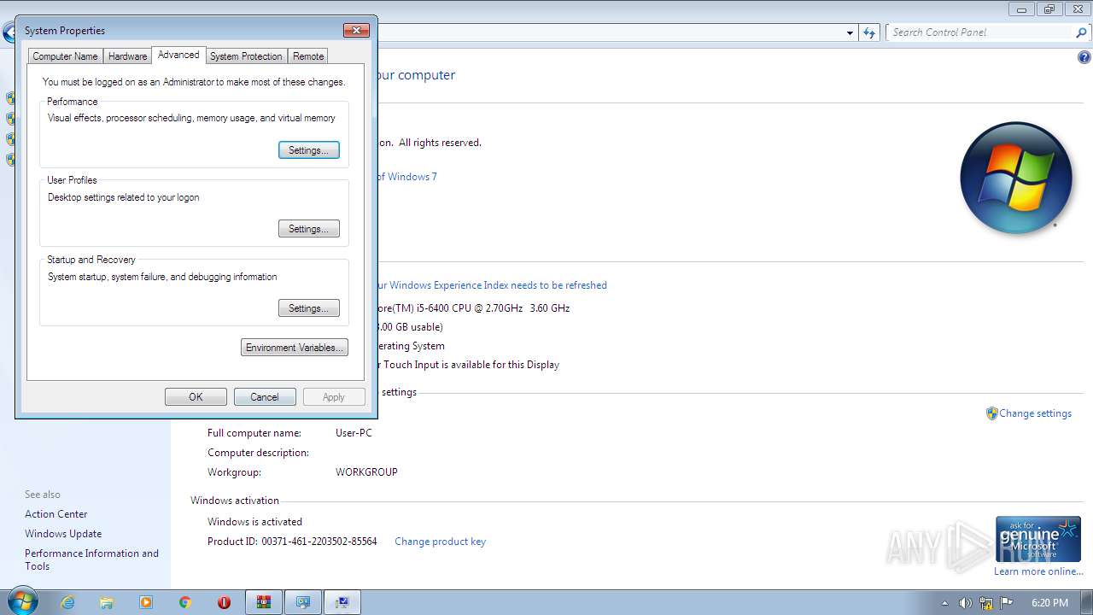Cancel the System Properties dialog

pos(265,397)
